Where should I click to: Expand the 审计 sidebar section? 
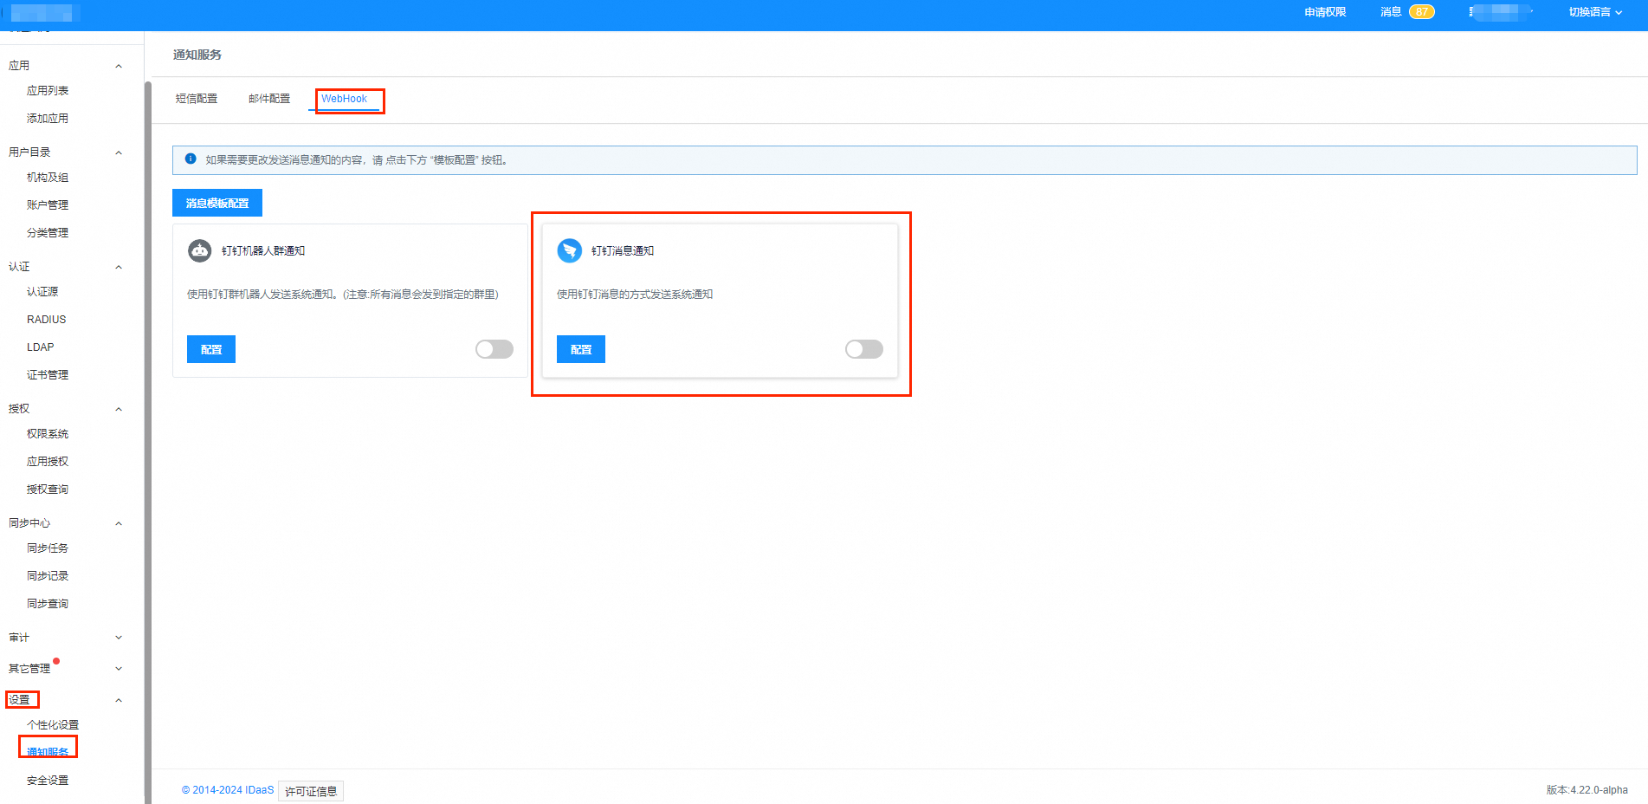click(x=119, y=638)
